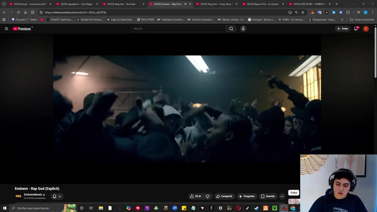Open Zoom app in taskbar
Screen dimensions: 377x212
[x=175, y=208]
